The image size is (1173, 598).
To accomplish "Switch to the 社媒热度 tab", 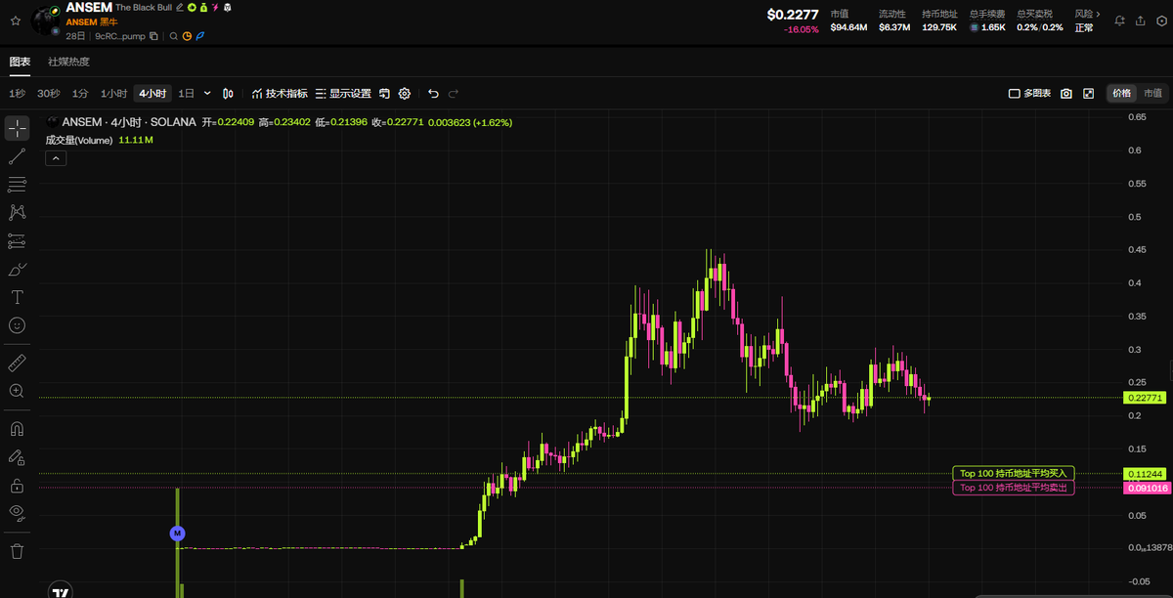I will click(x=68, y=62).
